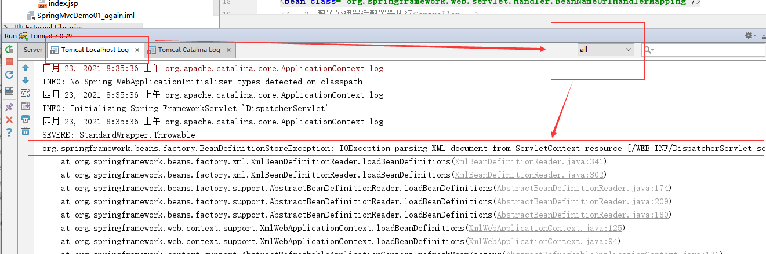This screenshot has width=766, height=254.
Task: Open the Run panel gear settings menu
Action: 749,36
